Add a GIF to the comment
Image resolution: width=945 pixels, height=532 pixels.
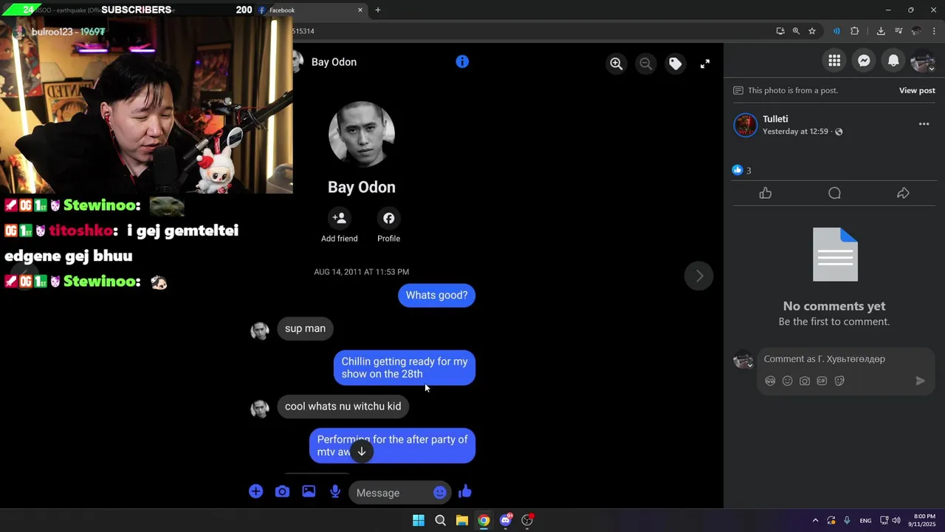pos(822,381)
